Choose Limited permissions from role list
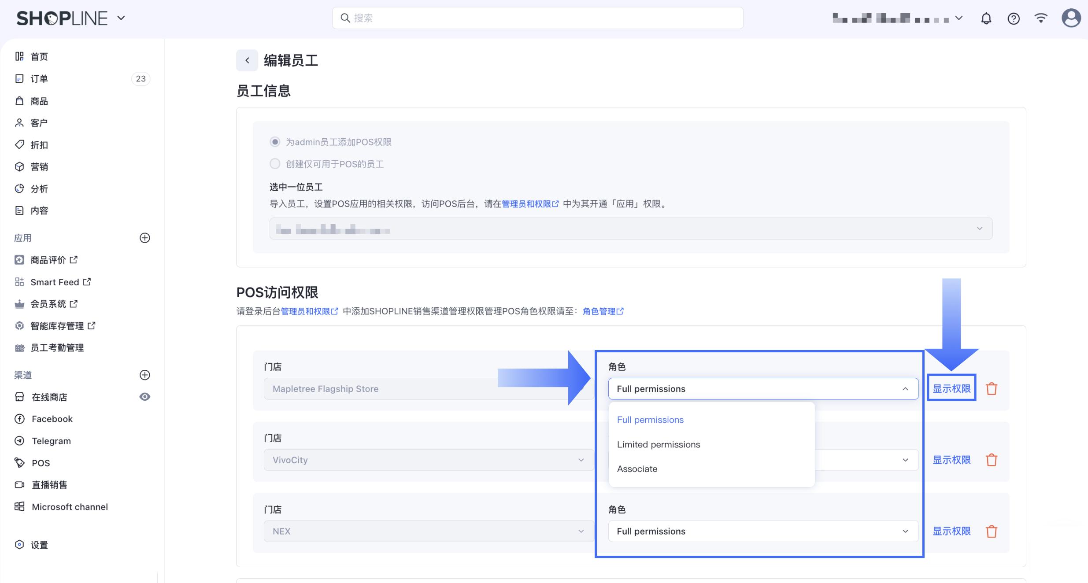Viewport: 1088px width, 583px height. point(658,444)
